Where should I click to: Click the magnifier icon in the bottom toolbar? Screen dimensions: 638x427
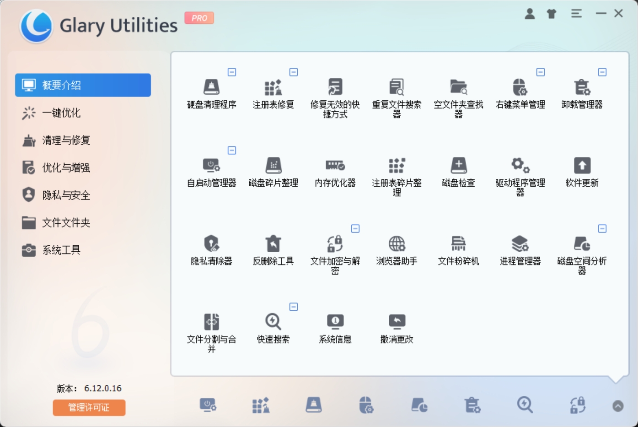(x=525, y=405)
